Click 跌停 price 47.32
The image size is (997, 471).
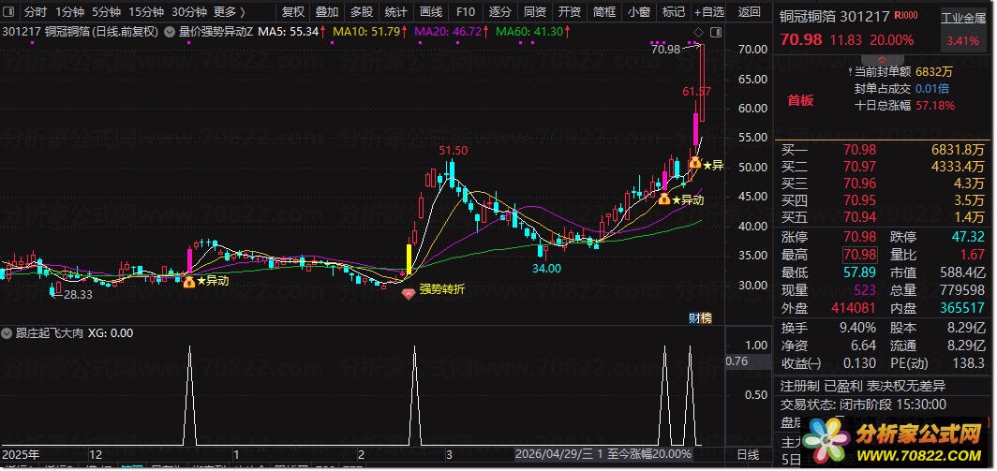pos(969,238)
